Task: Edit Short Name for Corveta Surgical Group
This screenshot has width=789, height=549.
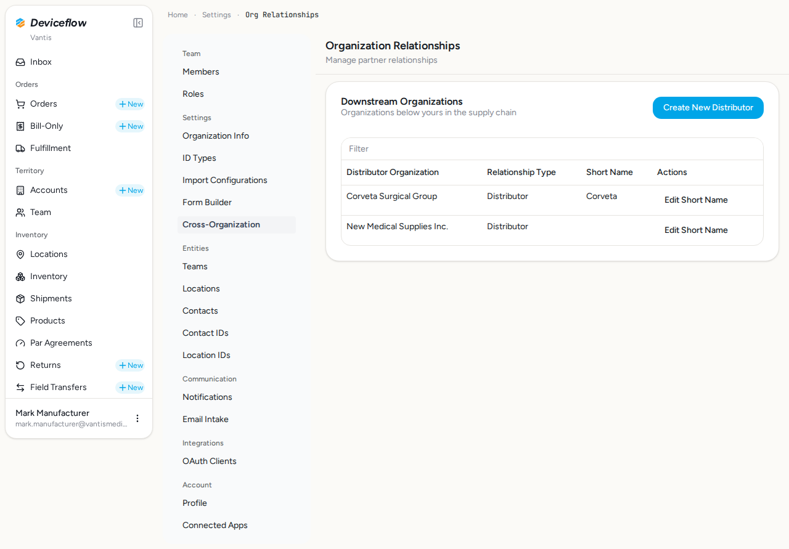Action: (x=696, y=200)
